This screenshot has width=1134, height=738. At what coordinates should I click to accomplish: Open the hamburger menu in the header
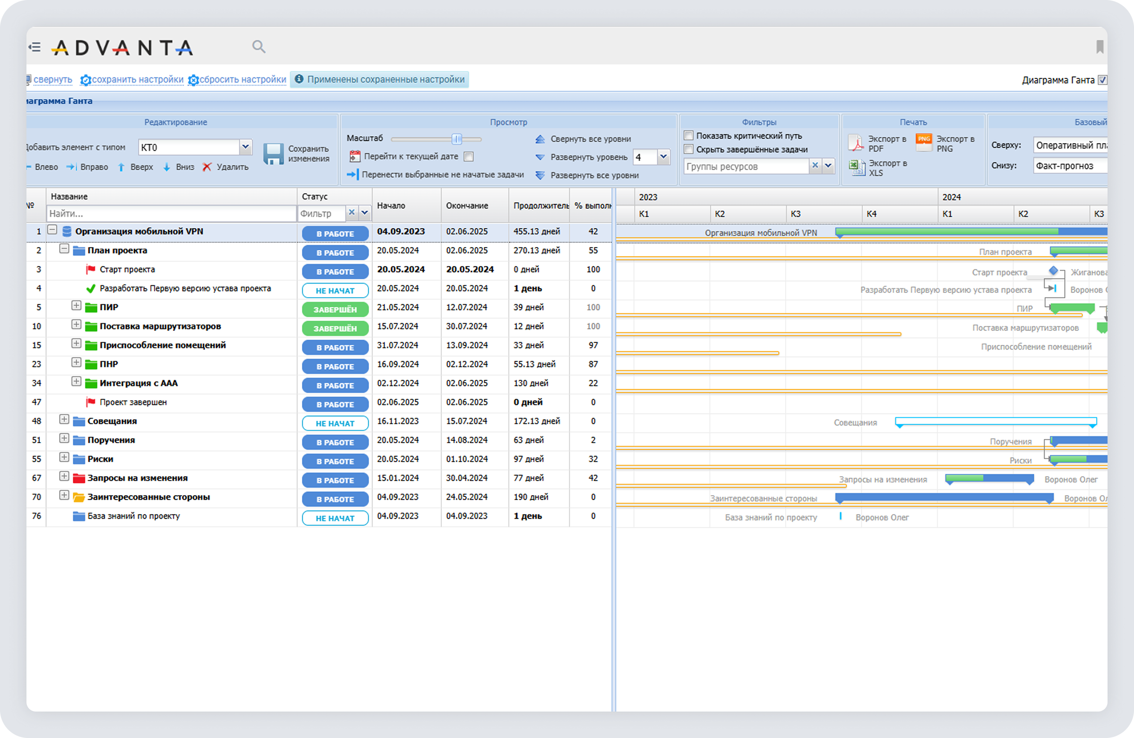[35, 47]
